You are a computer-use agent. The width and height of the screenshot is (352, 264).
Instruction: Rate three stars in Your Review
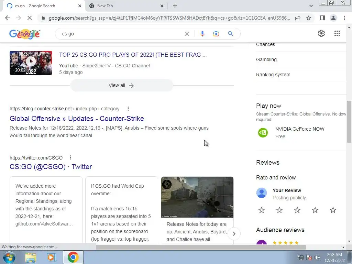pos(297,210)
